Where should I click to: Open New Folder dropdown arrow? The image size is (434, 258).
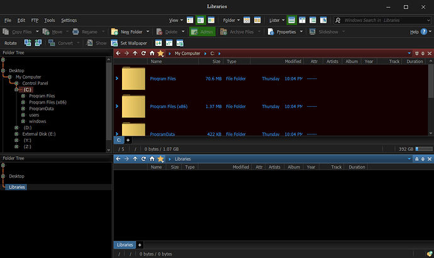[x=148, y=31]
